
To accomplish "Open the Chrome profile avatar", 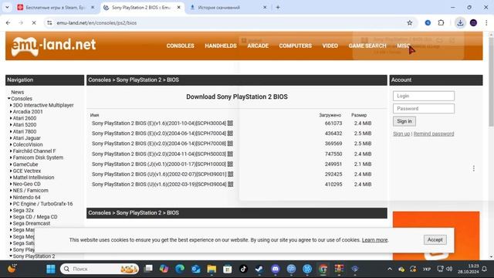I will [x=473, y=22].
